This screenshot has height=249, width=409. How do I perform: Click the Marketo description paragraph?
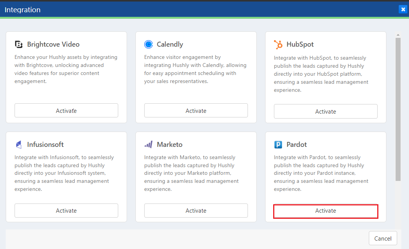tap(191, 173)
